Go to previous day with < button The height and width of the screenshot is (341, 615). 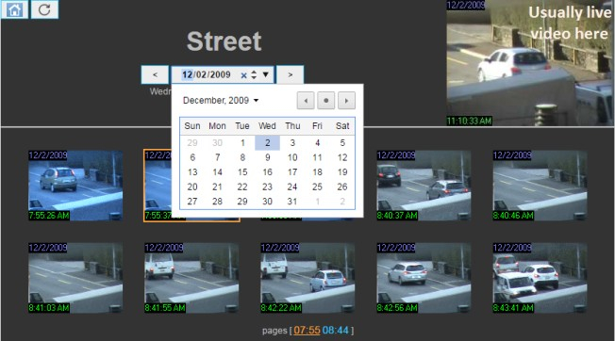(x=155, y=74)
